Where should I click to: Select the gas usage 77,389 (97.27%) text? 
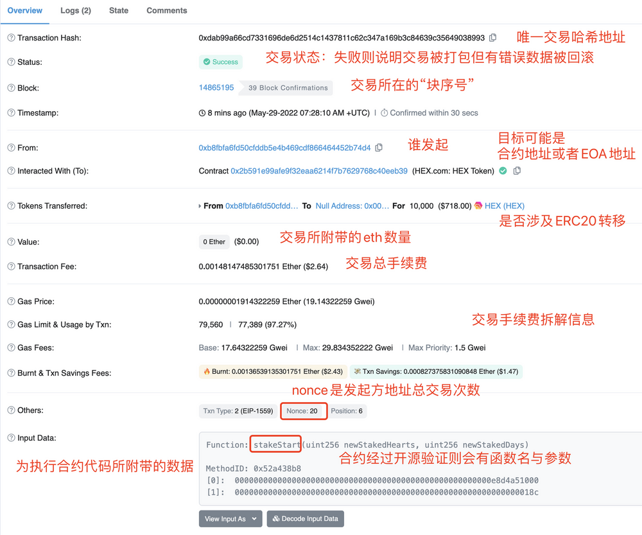point(267,324)
